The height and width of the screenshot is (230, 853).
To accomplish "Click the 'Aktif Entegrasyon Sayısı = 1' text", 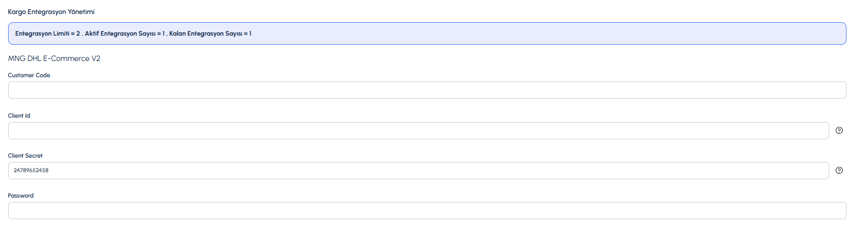I will 124,33.
